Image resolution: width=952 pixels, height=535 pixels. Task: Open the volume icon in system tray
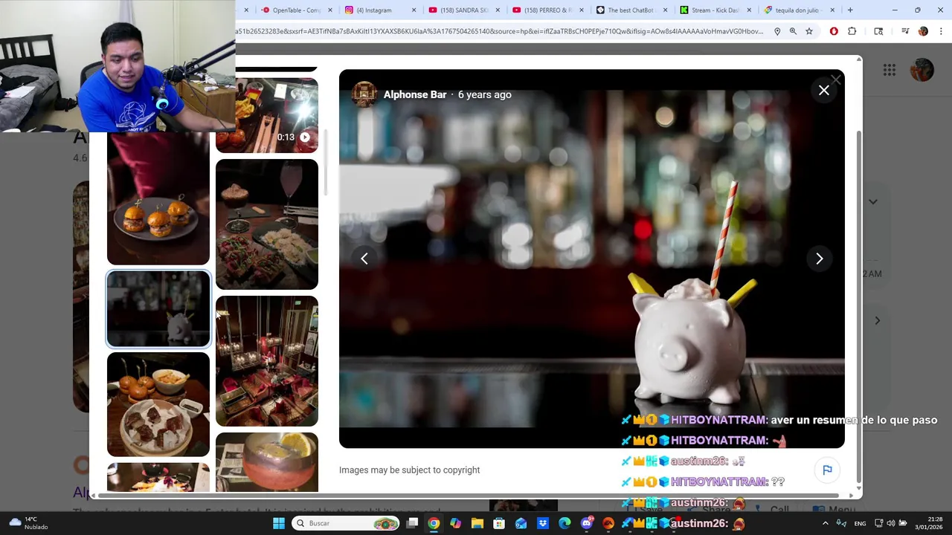pos(890,523)
